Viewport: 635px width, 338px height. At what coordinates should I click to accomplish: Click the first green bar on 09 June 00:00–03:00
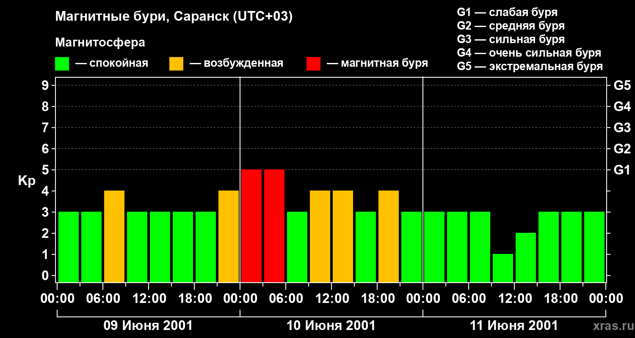[x=69, y=247]
